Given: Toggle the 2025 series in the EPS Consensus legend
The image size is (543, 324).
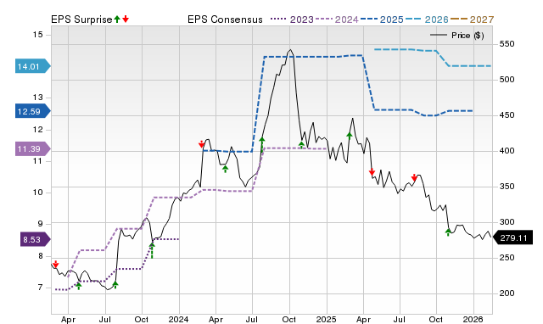Looking at the screenshot, I should click(x=382, y=20).
